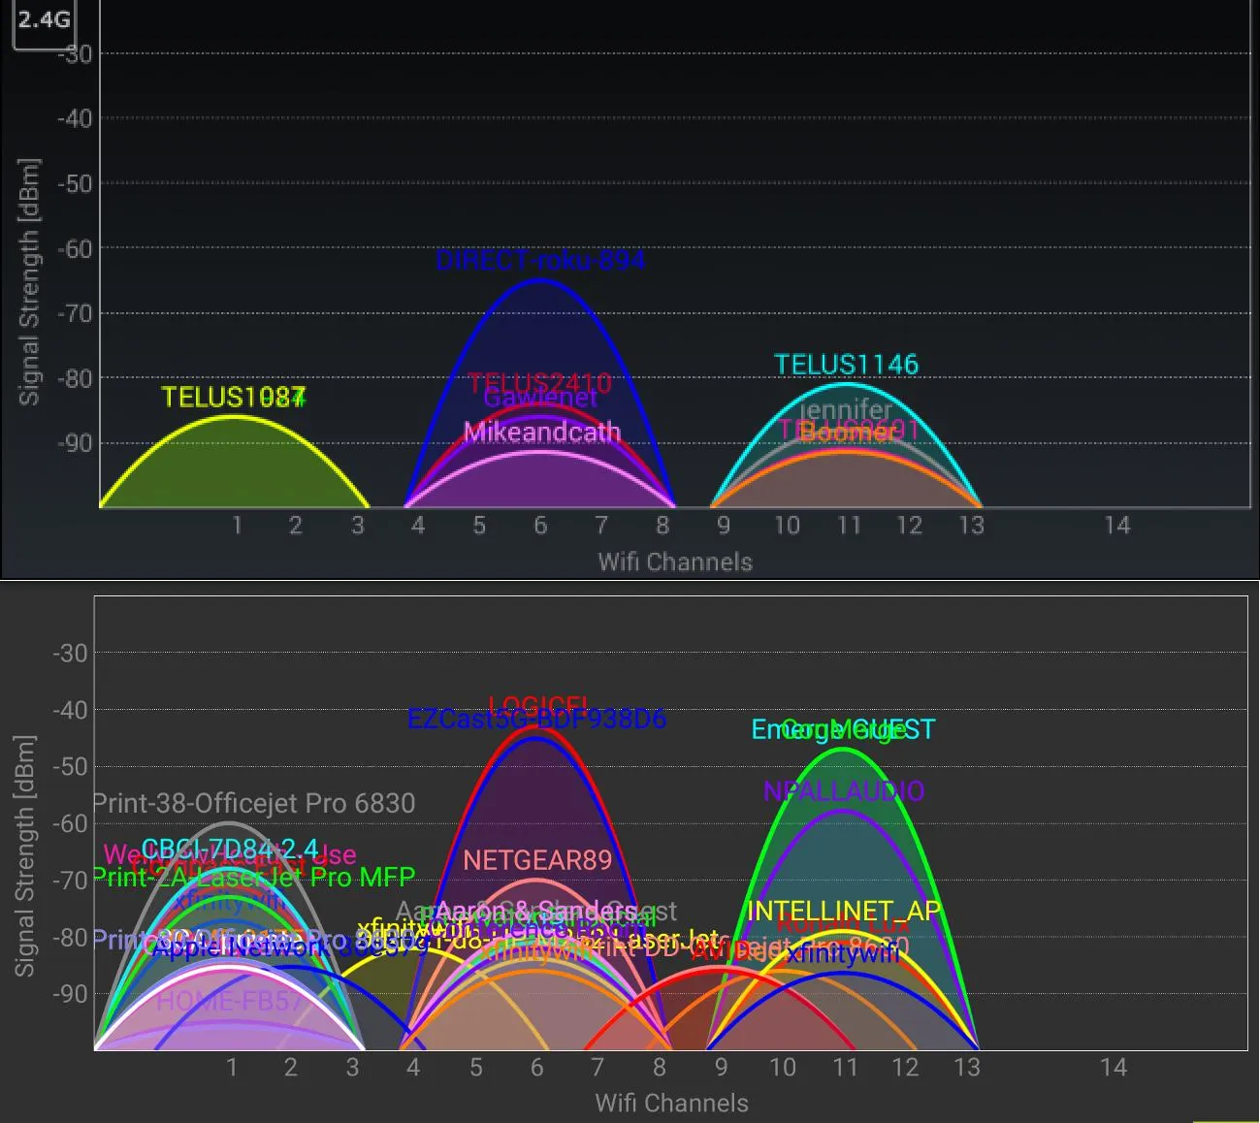1260x1123 pixels.
Task: Select the LOGICEL network label
Action: tap(537, 705)
